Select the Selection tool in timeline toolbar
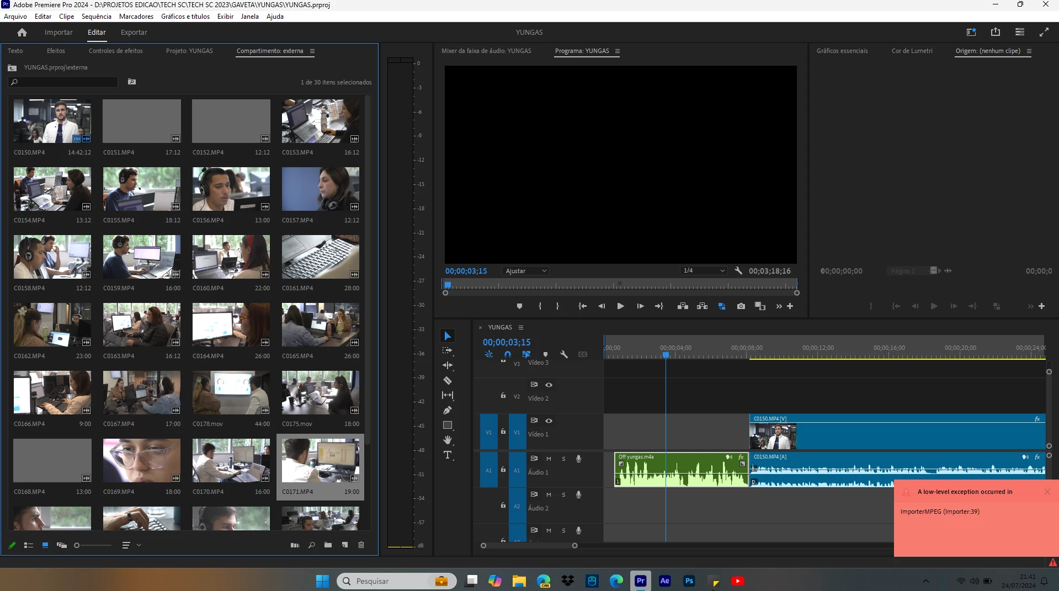This screenshot has width=1059, height=591. click(x=448, y=336)
